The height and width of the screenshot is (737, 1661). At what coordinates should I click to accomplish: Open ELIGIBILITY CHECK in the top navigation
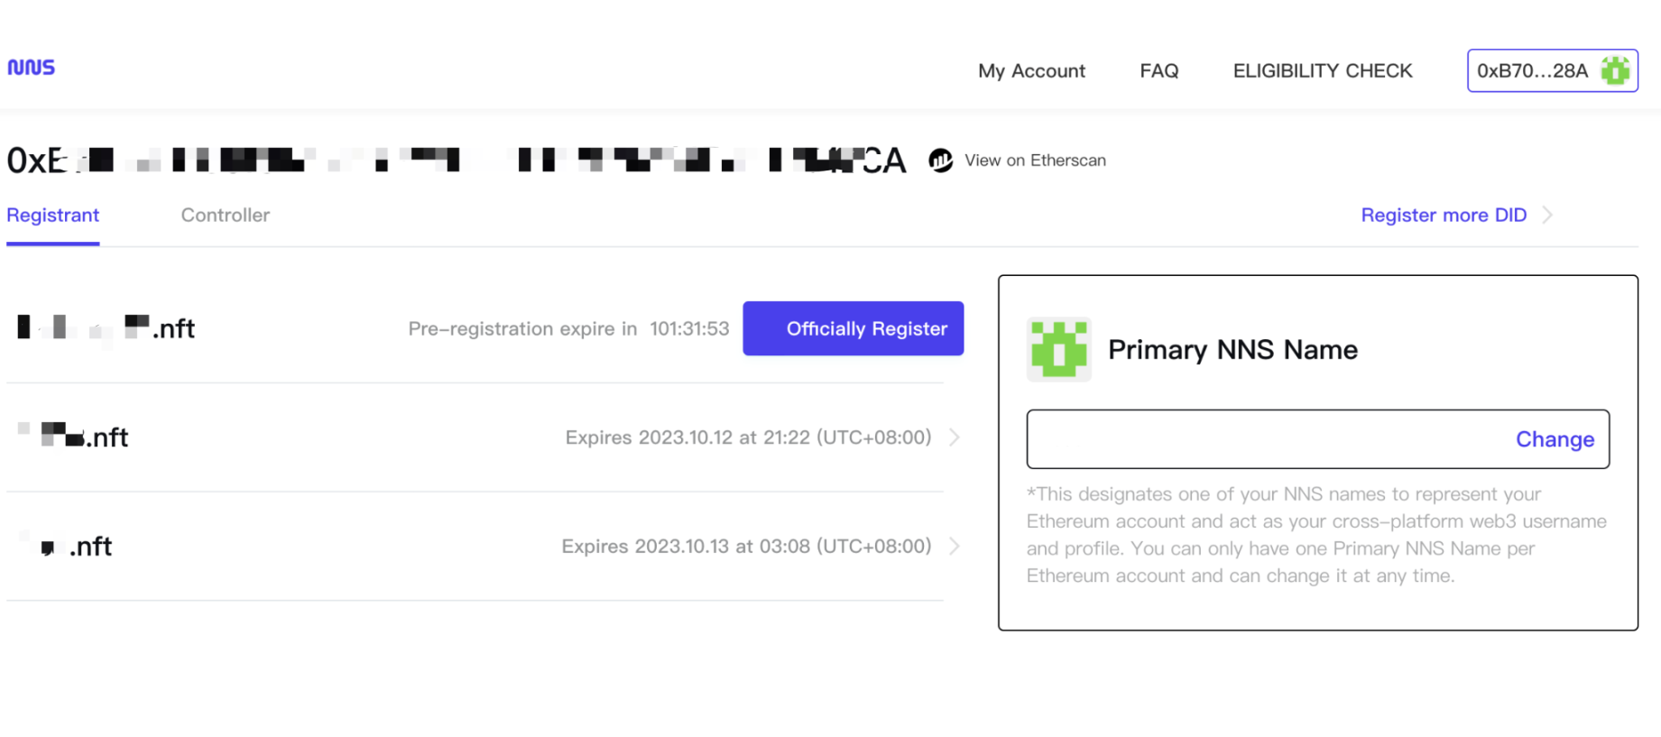(x=1322, y=71)
